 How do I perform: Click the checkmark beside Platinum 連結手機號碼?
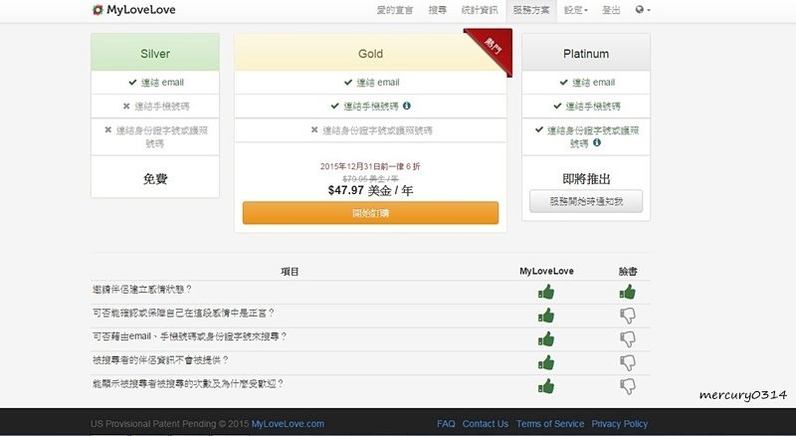[x=557, y=106]
